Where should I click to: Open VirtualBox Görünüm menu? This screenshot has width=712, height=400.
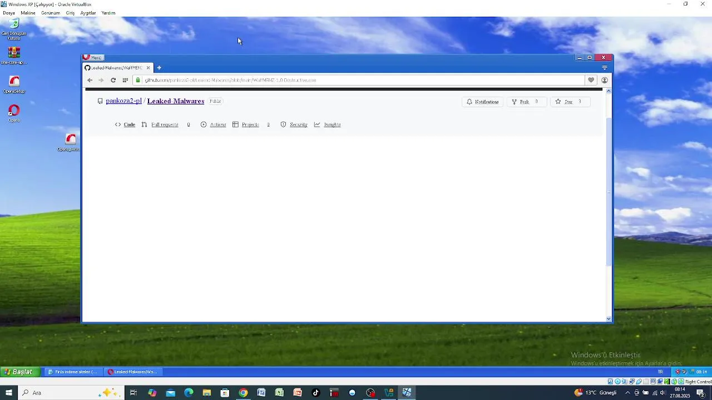[x=51, y=13]
